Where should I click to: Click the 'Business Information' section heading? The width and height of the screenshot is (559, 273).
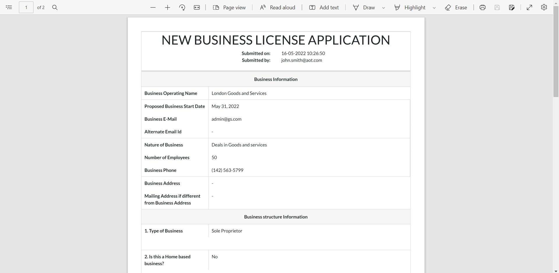pos(276,79)
